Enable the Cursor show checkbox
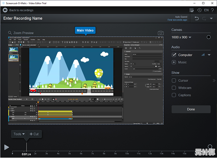217x158 pixels. (x=174, y=81)
